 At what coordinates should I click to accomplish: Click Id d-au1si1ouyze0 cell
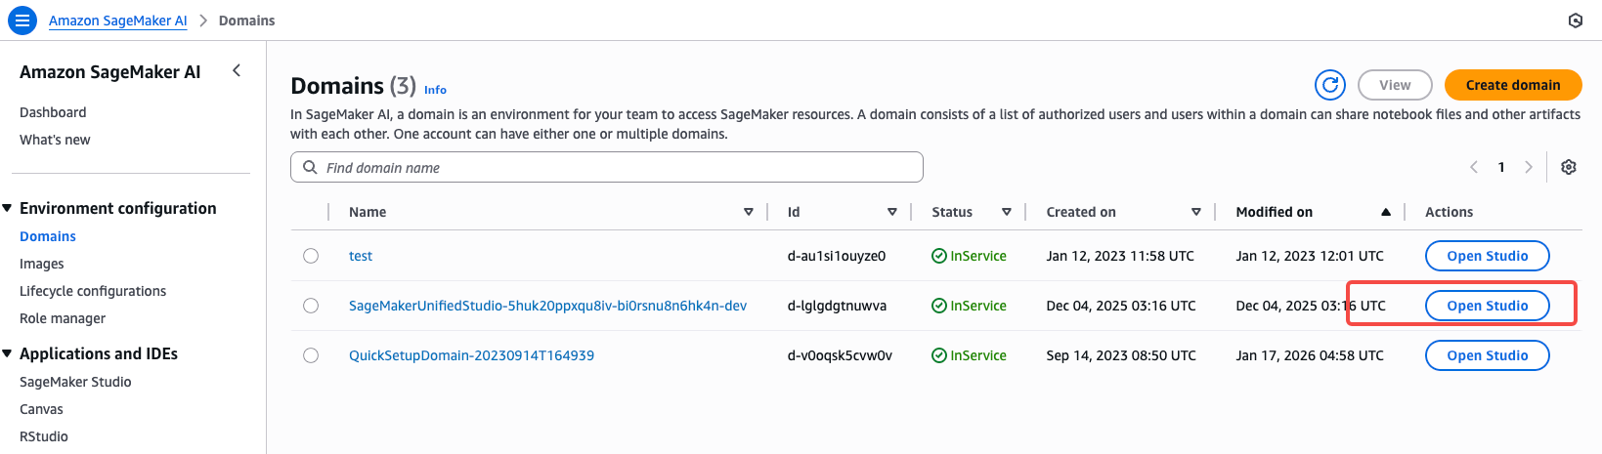837,256
